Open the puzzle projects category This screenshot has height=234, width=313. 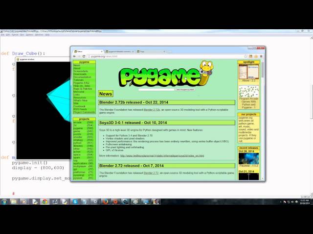77,134
